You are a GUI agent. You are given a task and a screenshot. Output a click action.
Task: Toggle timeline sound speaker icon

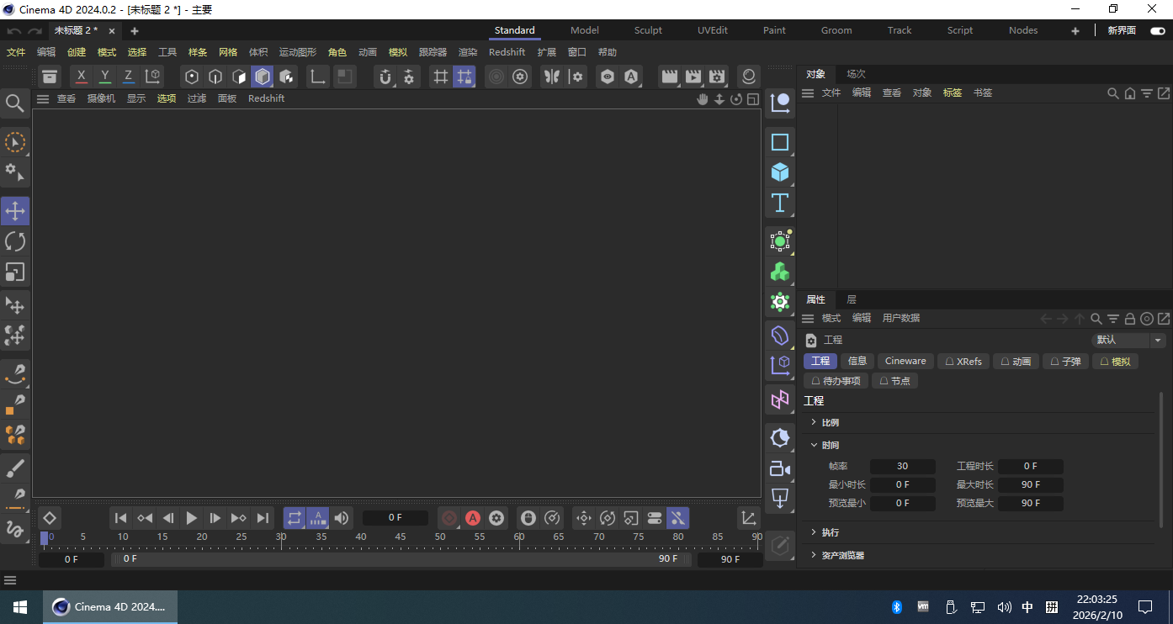coord(342,518)
